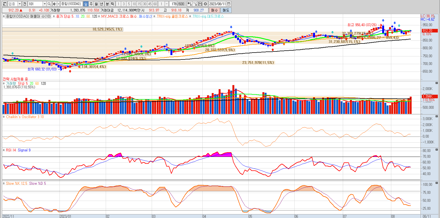Open the 업종 category dropdown

pos(20,4)
